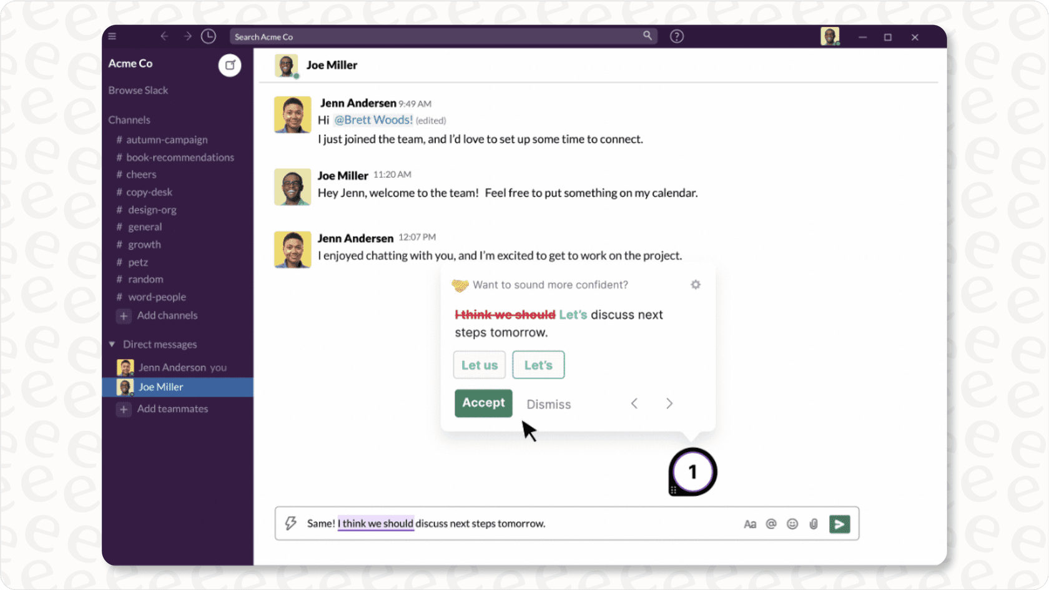Show the next writing suggestion

(x=669, y=403)
